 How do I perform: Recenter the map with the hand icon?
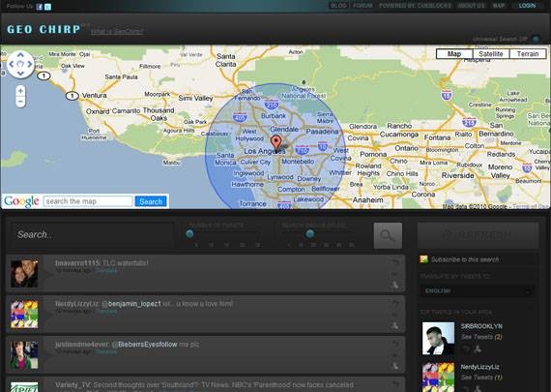(20, 64)
